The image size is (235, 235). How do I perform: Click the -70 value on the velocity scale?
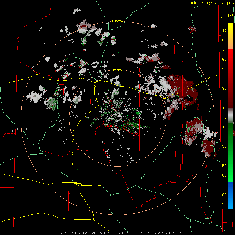click(223, 185)
